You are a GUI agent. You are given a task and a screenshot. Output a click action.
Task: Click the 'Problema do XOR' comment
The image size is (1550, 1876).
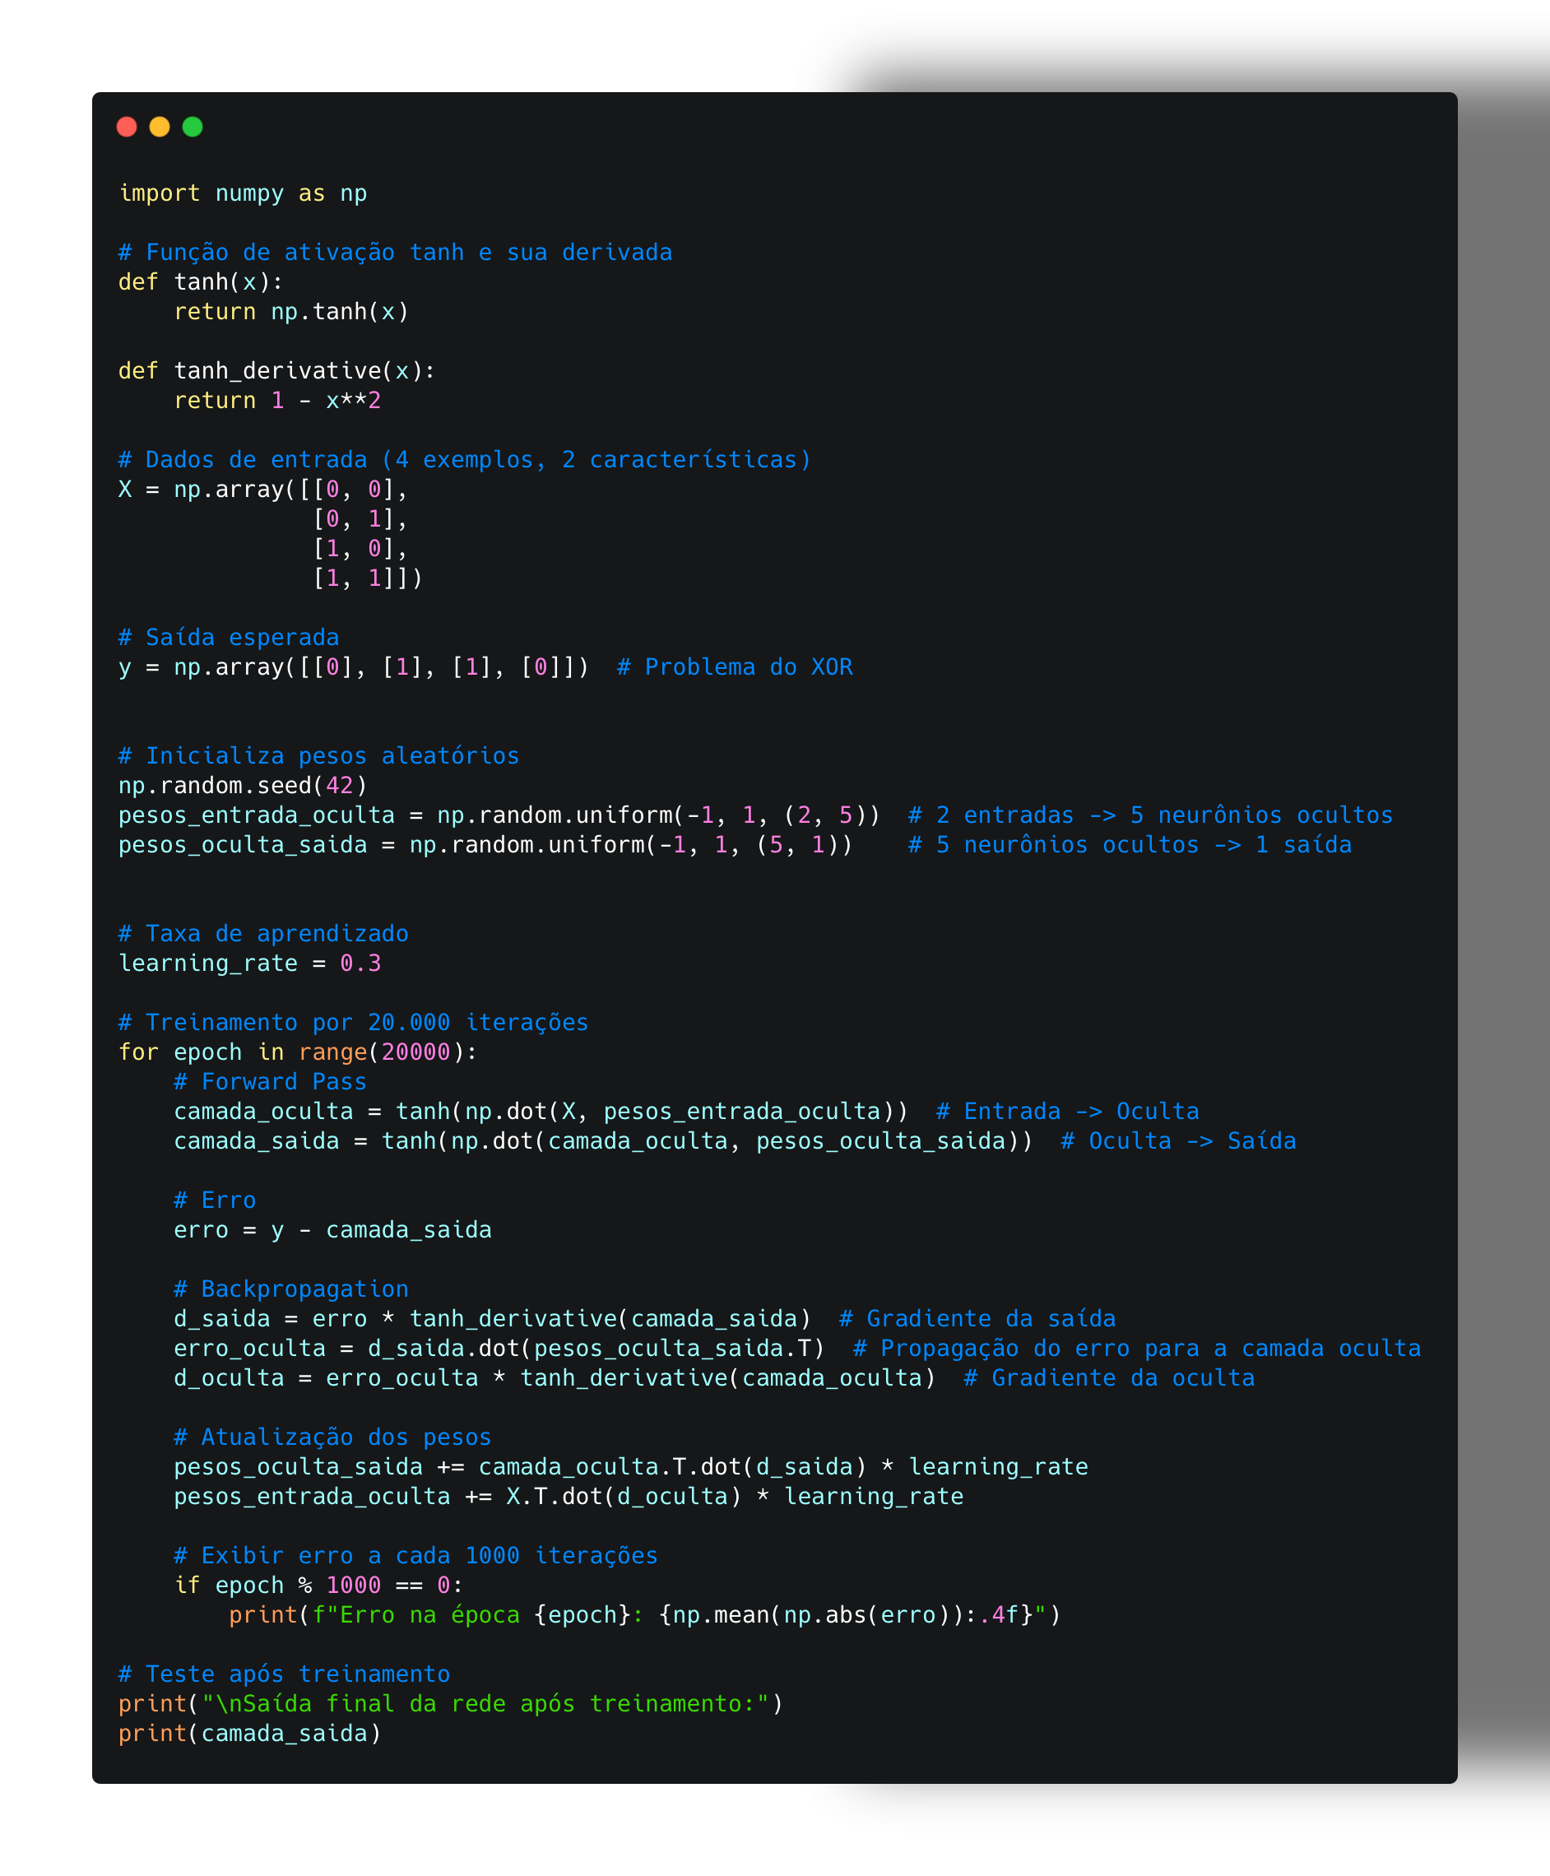point(734,668)
